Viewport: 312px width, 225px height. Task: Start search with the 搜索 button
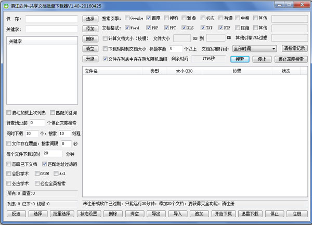(x=240, y=59)
